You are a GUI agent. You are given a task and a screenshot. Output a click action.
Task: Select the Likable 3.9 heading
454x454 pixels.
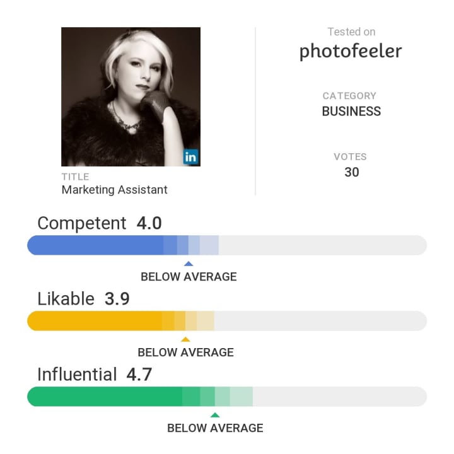click(x=83, y=298)
